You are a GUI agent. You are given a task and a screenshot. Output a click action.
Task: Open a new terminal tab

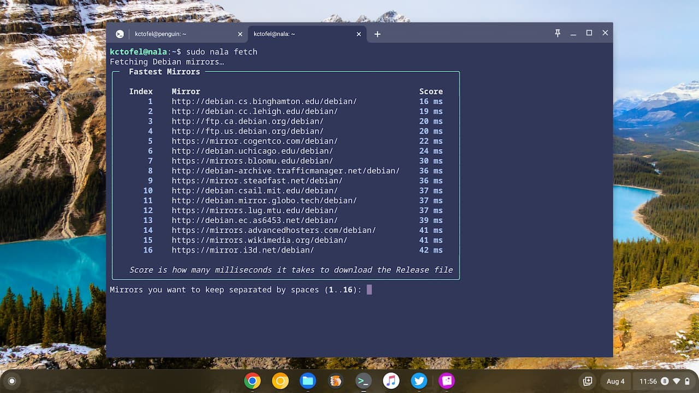[377, 34]
